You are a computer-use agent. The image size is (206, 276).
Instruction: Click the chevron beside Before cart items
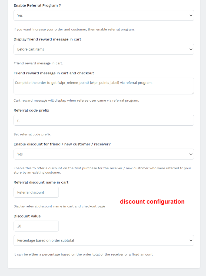(x=191, y=49)
